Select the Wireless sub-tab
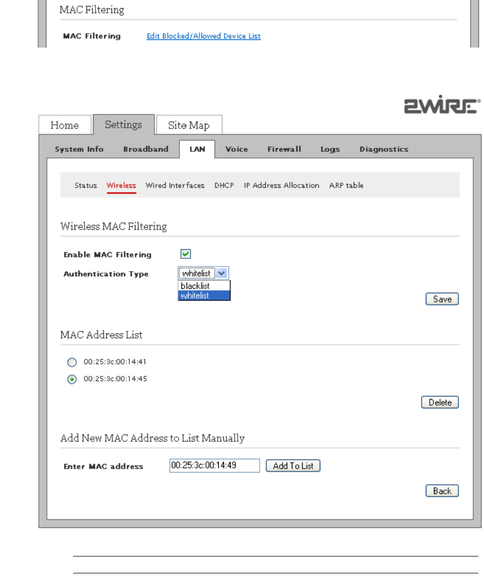Viewport: 484px width, 579px height. tap(121, 185)
